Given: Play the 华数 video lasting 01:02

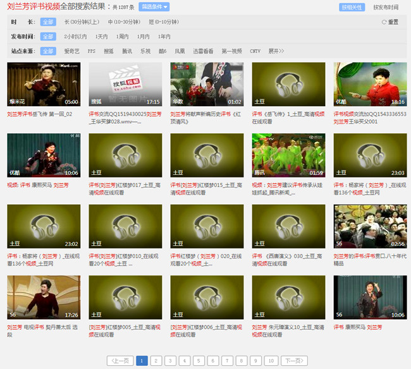Looking at the screenshot, I should (x=207, y=84).
